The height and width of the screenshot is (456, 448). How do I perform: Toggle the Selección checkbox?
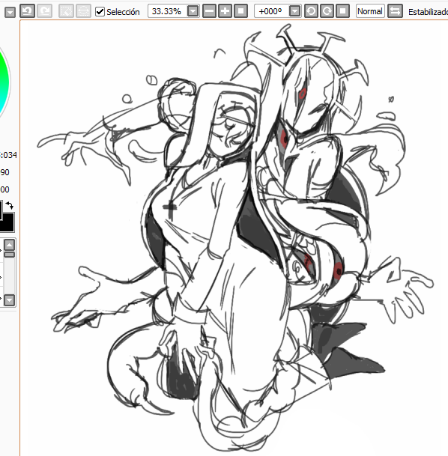tap(100, 12)
